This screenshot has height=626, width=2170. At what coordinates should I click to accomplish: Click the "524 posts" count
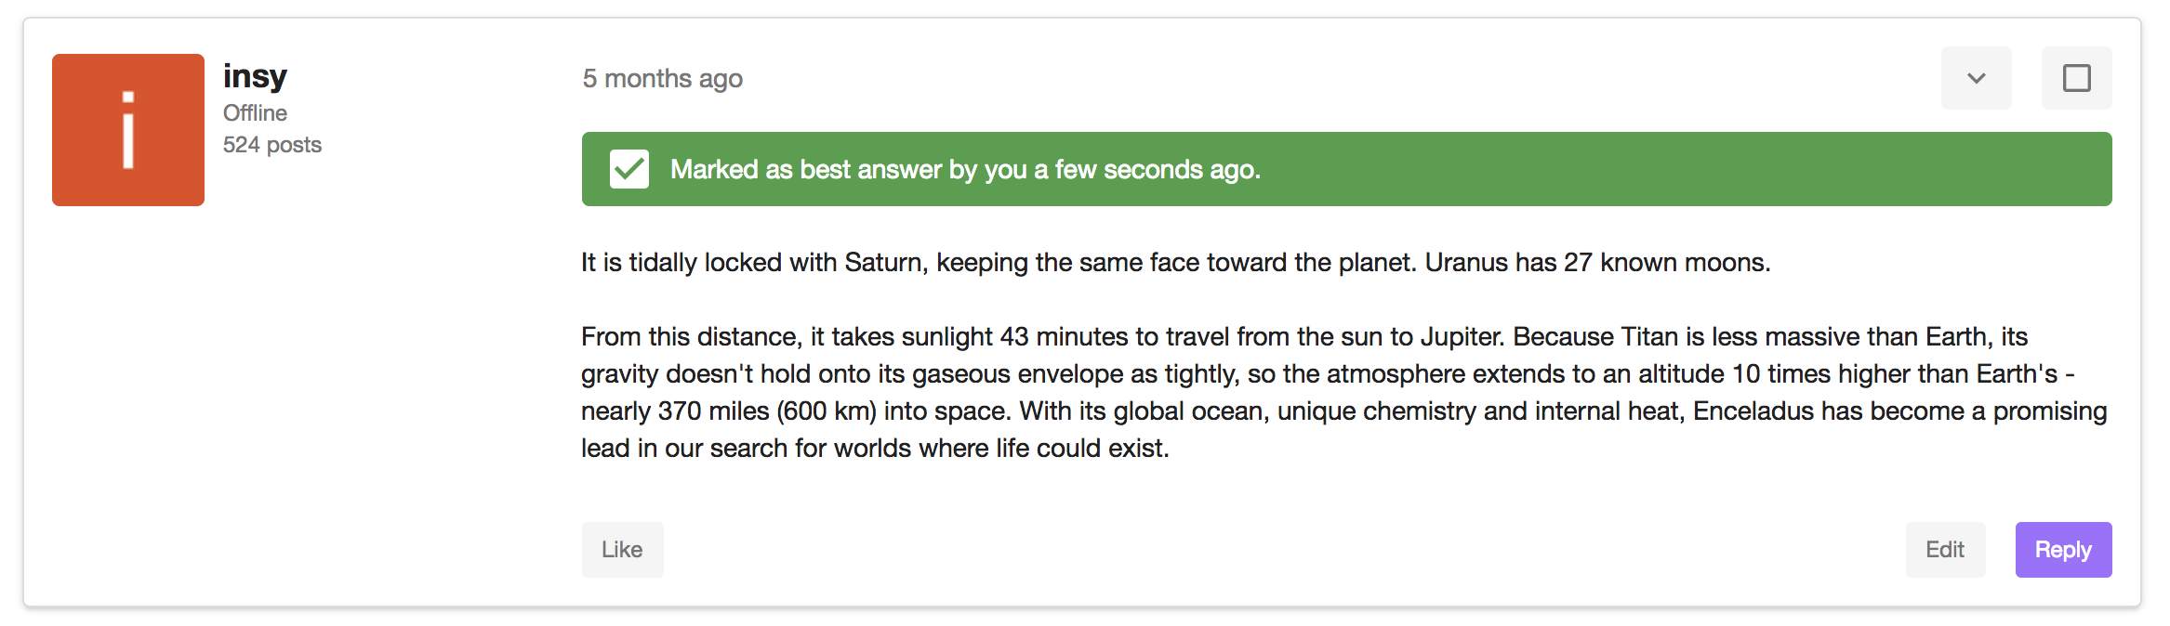[x=271, y=145]
